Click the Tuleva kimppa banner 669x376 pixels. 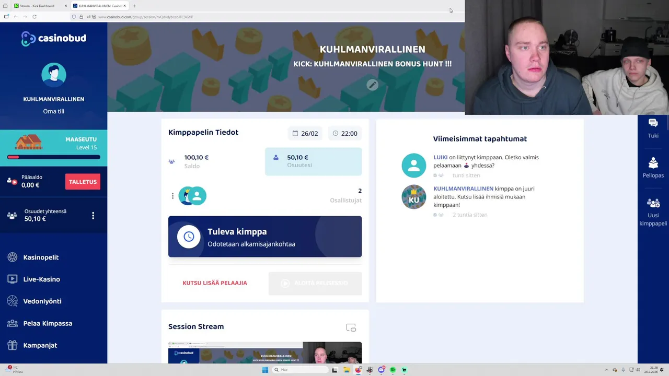click(265, 237)
